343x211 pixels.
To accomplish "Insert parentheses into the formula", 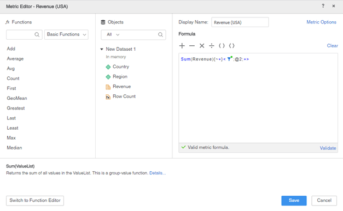I will coord(222,46).
